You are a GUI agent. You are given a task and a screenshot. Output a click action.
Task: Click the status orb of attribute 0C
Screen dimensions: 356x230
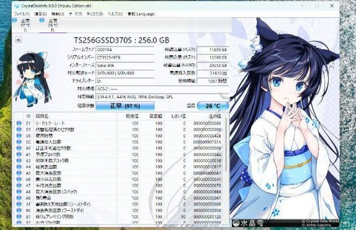pyautogui.click(x=19, y=142)
